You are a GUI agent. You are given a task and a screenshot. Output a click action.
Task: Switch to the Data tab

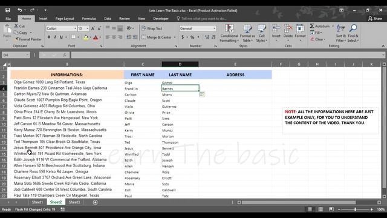(x=108, y=19)
